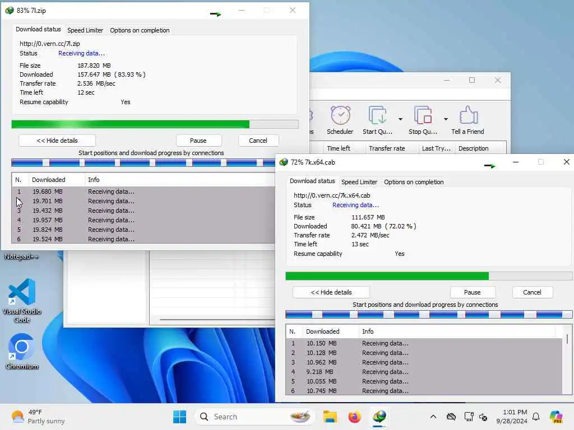Click the Start Queue toolbar icon
Viewport: 574px width, 430px height.
[x=377, y=121]
